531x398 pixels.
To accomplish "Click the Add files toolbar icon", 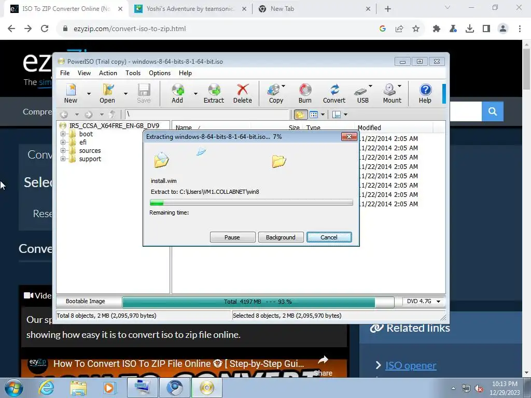I will (177, 93).
